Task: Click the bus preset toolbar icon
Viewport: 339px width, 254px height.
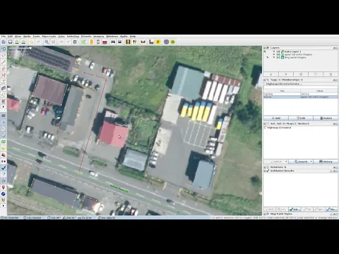Action: (x=120, y=42)
